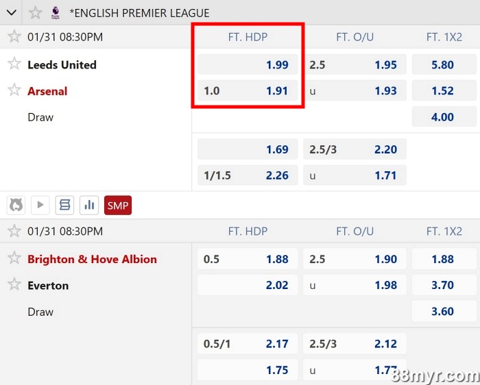Click the first FT. O/U column header

pyautogui.click(x=355, y=37)
